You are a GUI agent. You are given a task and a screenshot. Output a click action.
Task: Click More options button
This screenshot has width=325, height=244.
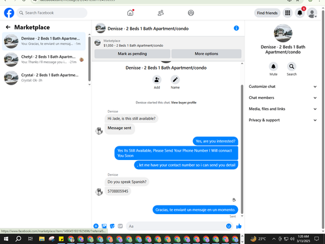point(206,53)
